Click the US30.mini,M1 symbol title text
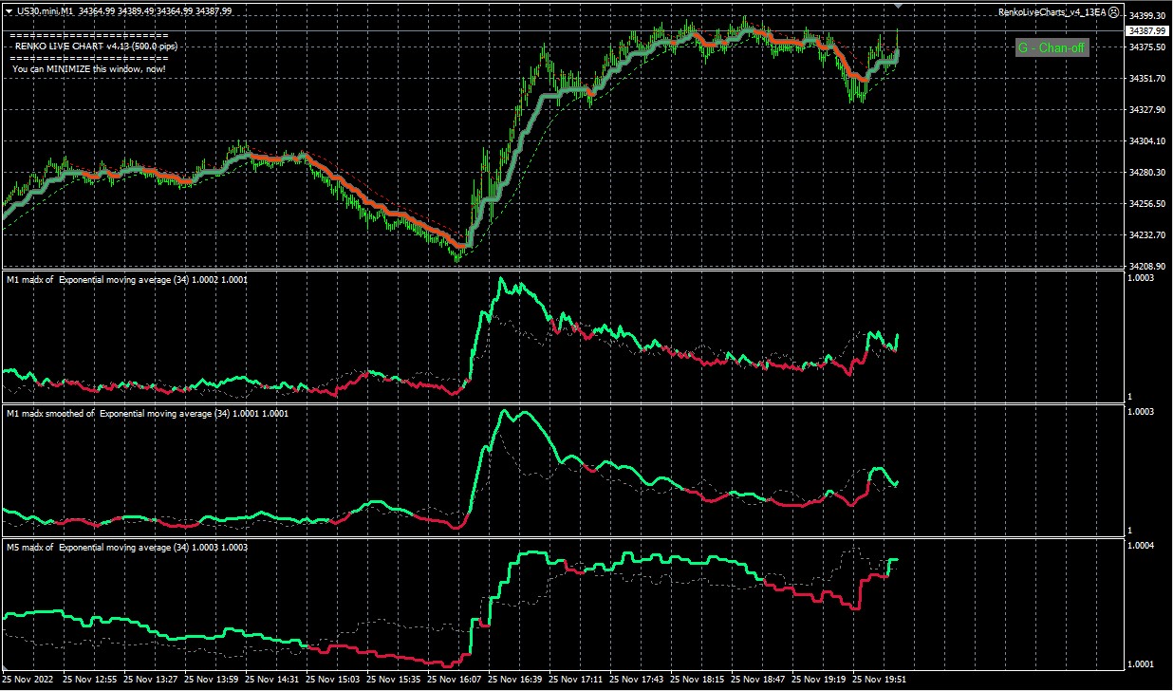 click(47, 11)
